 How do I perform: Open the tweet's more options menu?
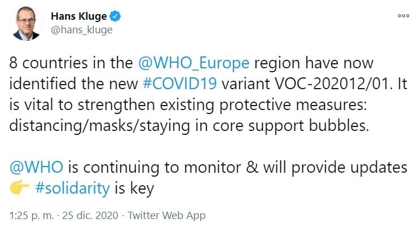pos(403,16)
